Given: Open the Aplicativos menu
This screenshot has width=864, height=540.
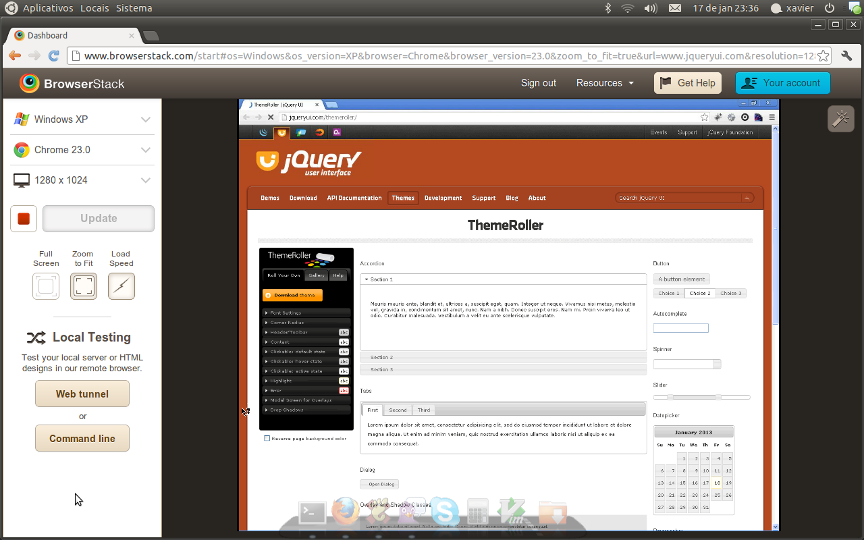Looking at the screenshot, I should pyautogui.click(x=47, y=8).
